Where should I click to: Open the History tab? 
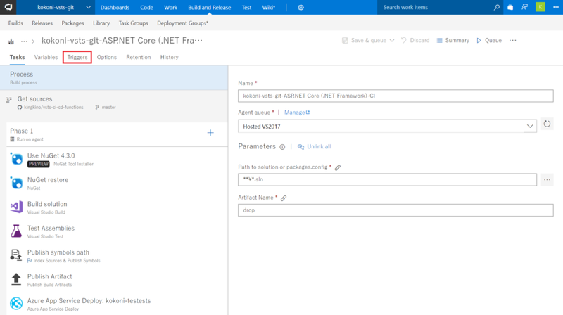169,57
